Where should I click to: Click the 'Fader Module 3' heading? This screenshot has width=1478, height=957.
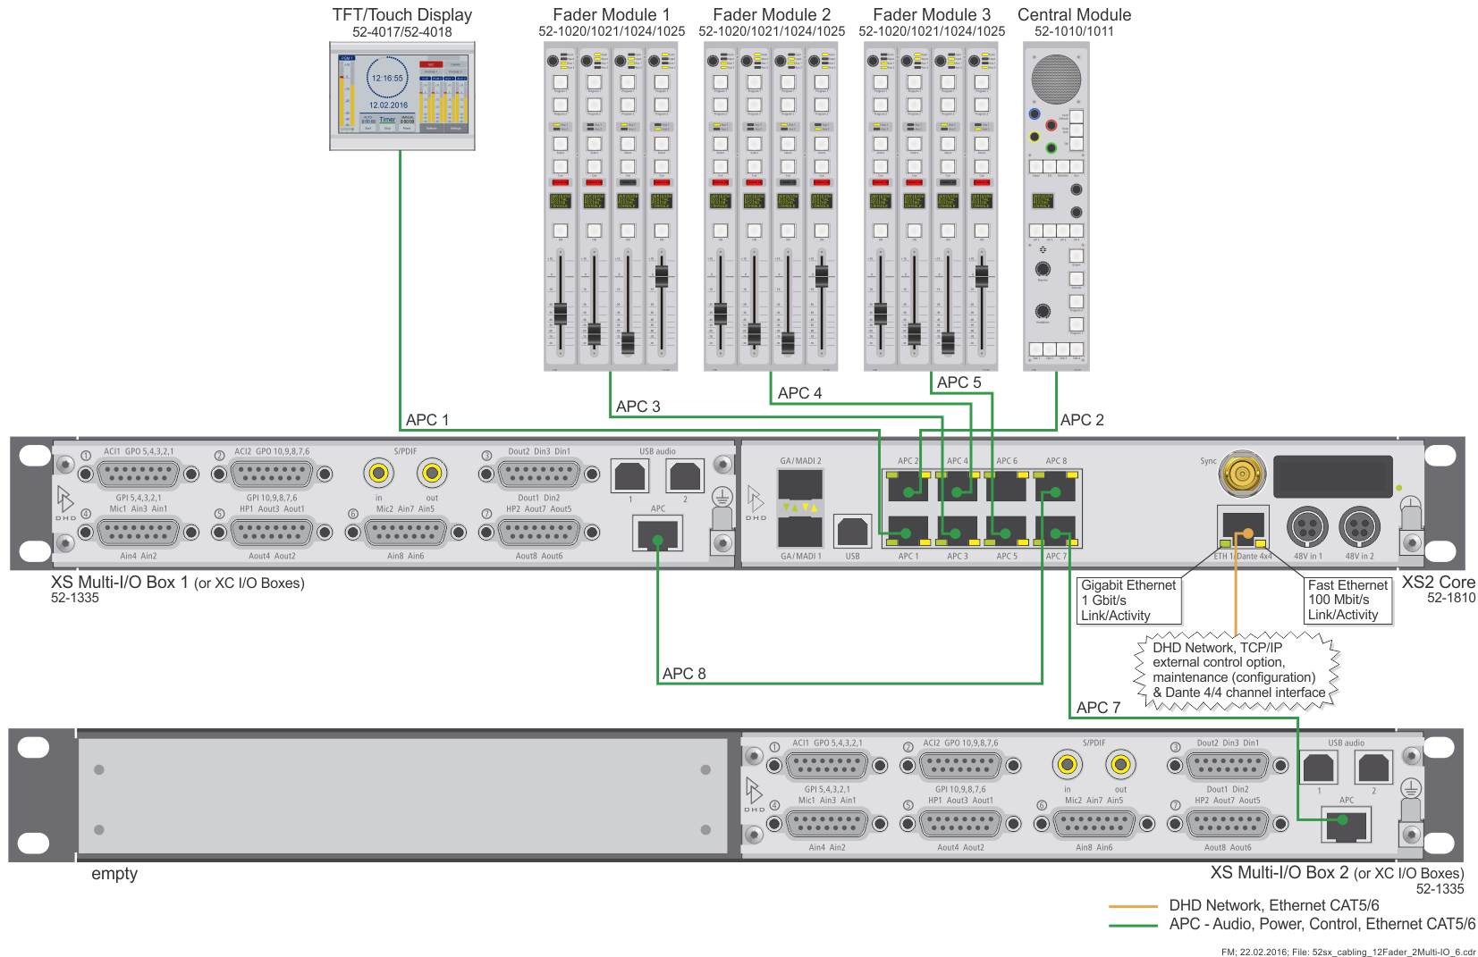click(x=932, y=15)
